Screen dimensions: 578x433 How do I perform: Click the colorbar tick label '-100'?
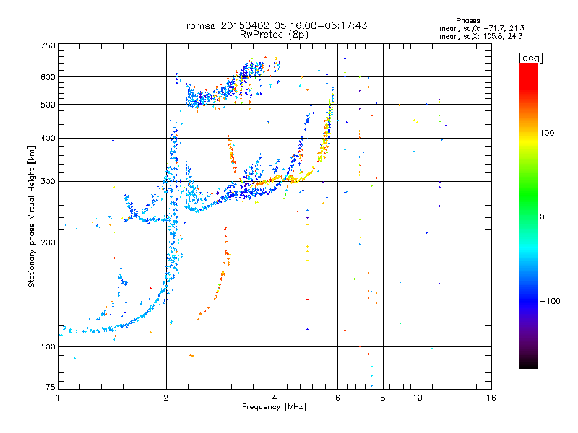click(x=550, y=301)
